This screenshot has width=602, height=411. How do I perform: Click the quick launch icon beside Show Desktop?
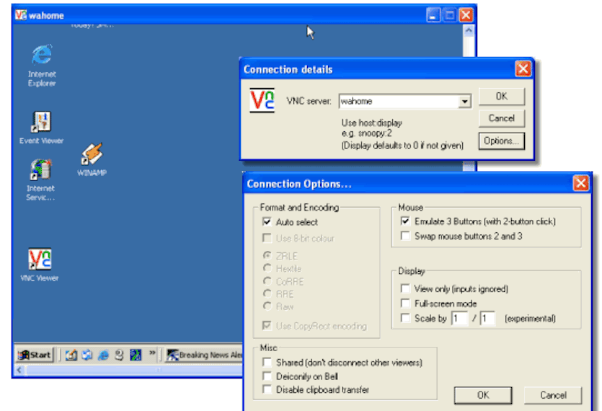pyautogui.click(x=87, y=355)
